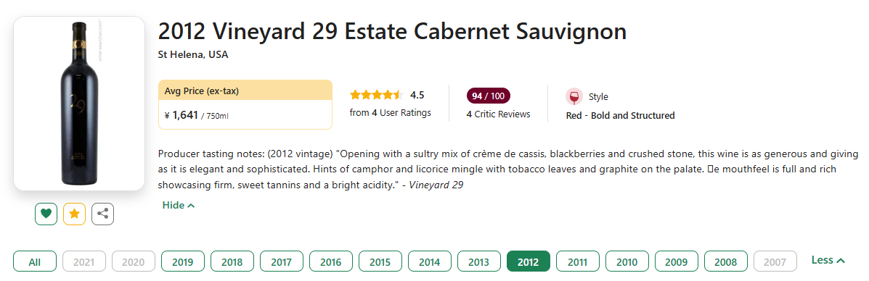Viewport: 869px width, 281px height.
Task: Open the share icon button
Action: pyautogui.click(x=102, y=214)
